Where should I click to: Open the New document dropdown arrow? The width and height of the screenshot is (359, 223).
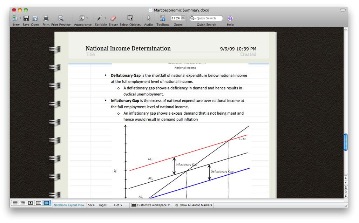20,18
